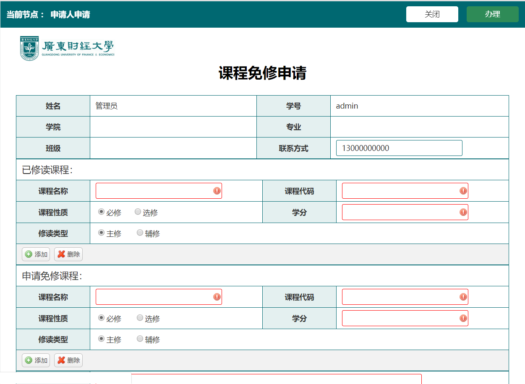Select 必修 radio in 申请免修课程 课程性质
Image resolution: width=525 pixels, height=384 pixels.
(101, 318)
